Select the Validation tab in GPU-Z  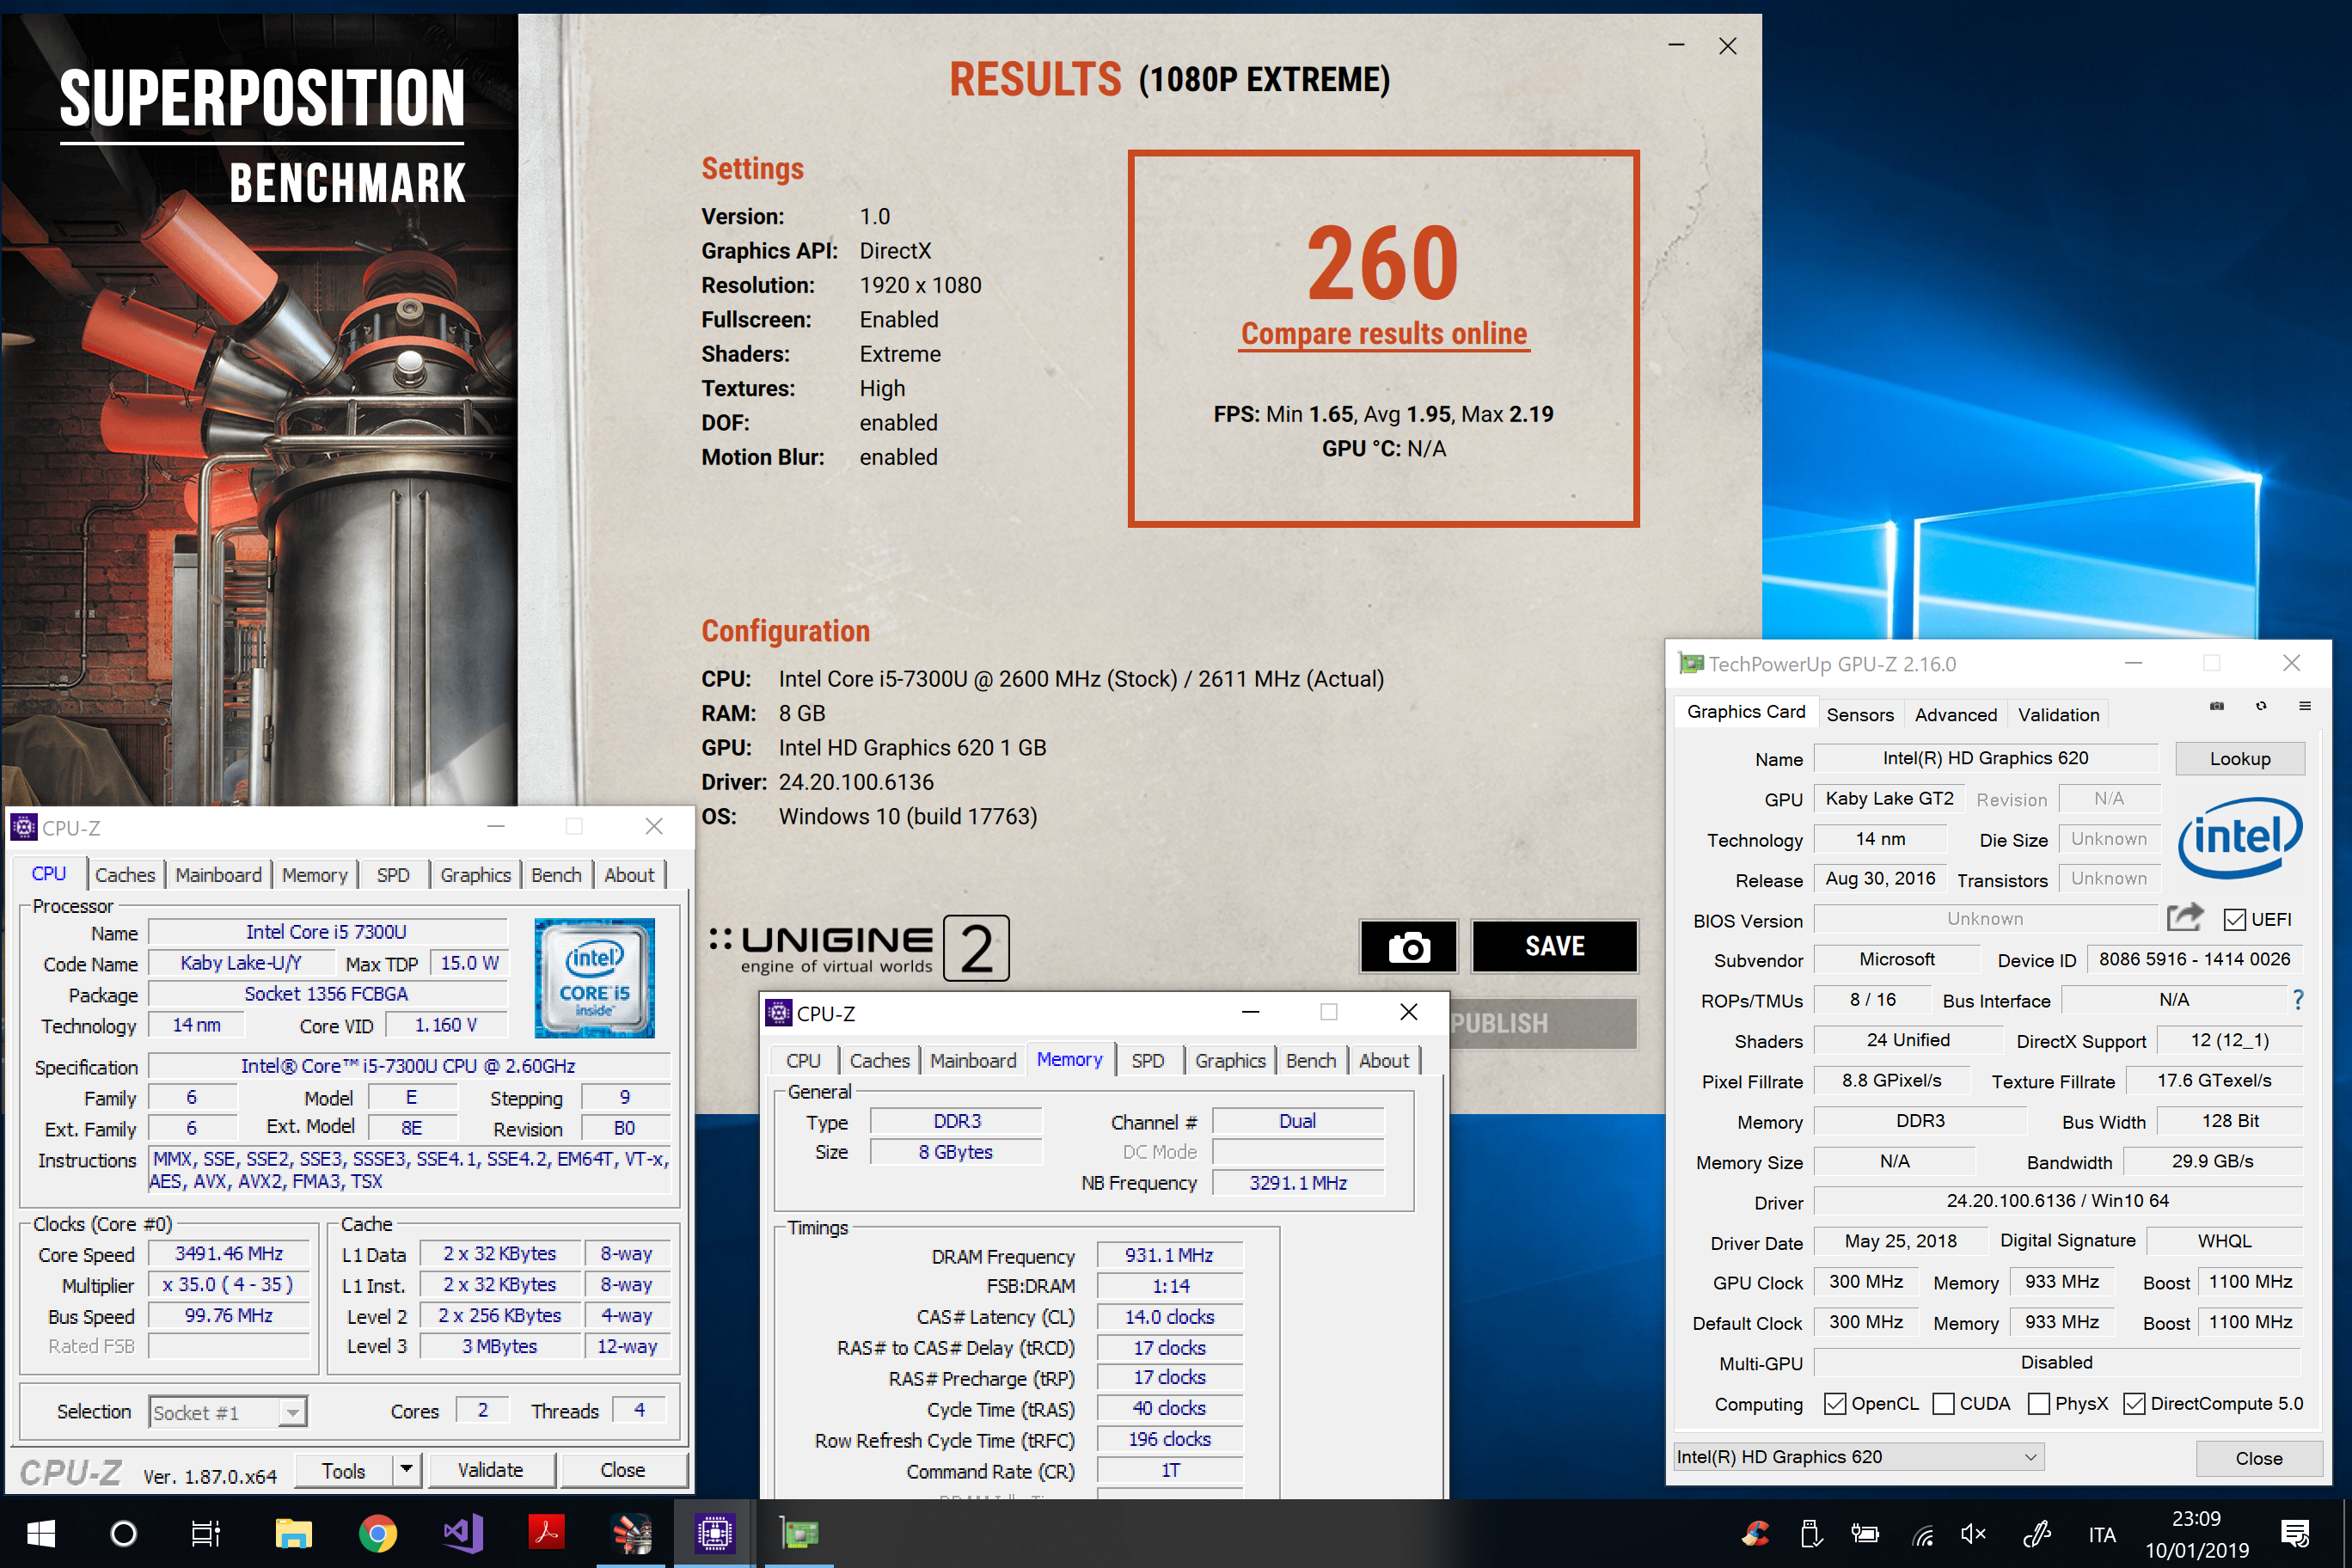[2058, 714]
